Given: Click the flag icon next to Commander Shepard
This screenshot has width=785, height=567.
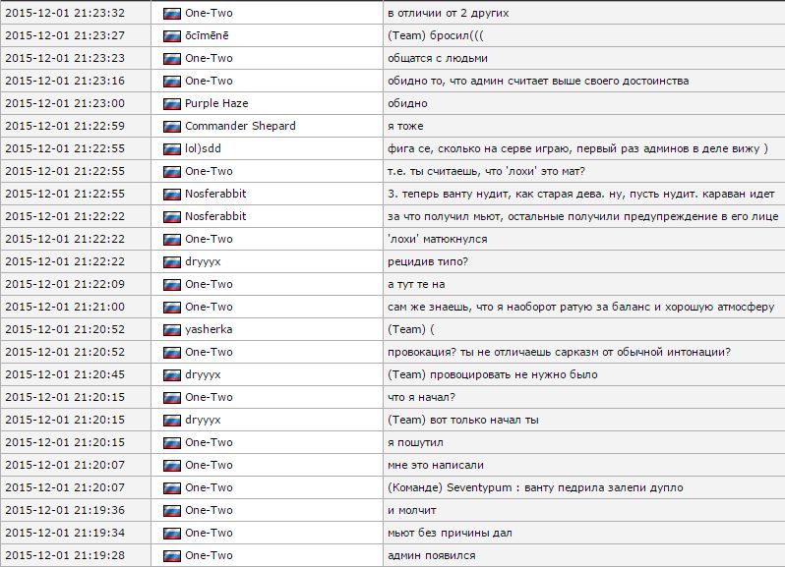Looking at the screenshot, I should click(172, 126).
